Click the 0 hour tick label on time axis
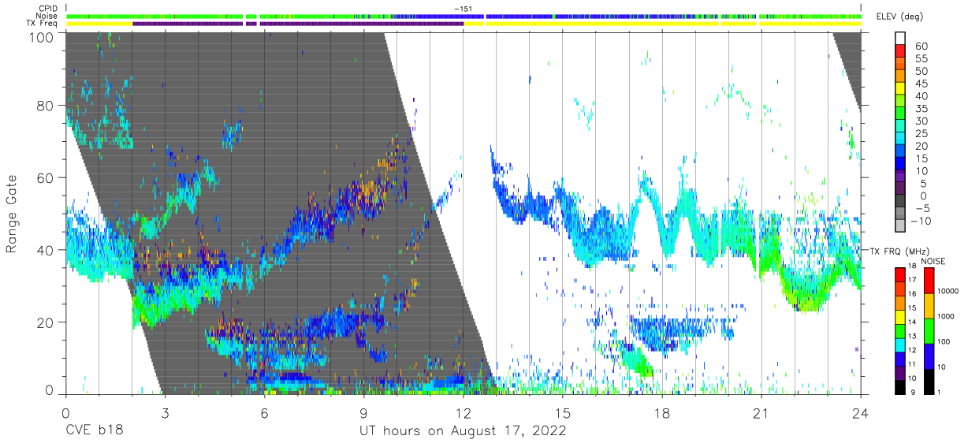Viewport: 968px width, 447px height. pyautogui.click(x=65, y=412)
